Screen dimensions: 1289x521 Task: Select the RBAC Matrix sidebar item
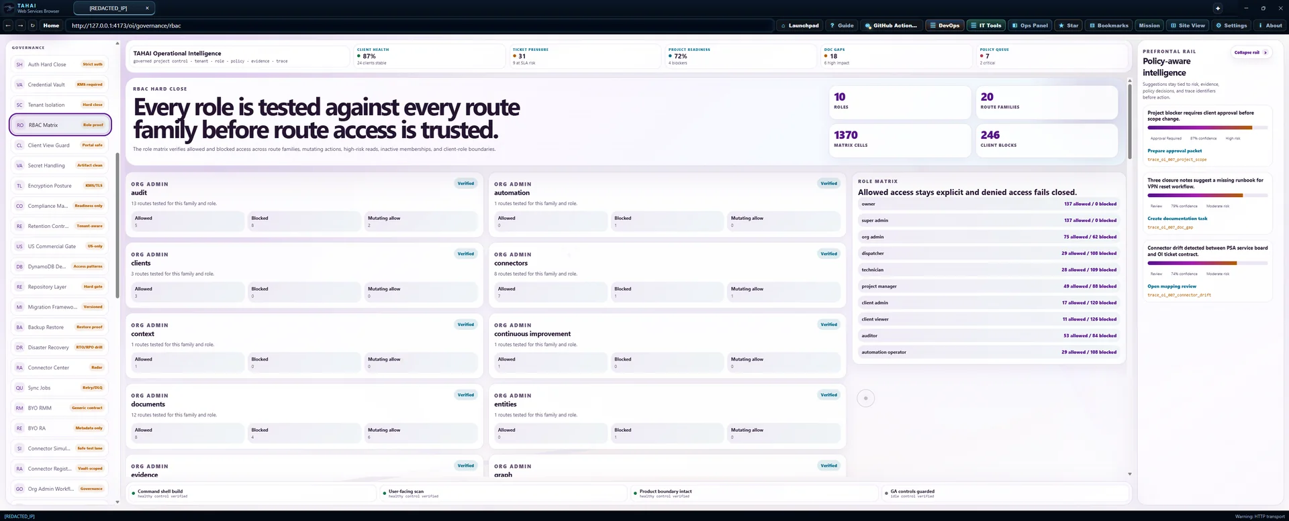click(60, 125)
